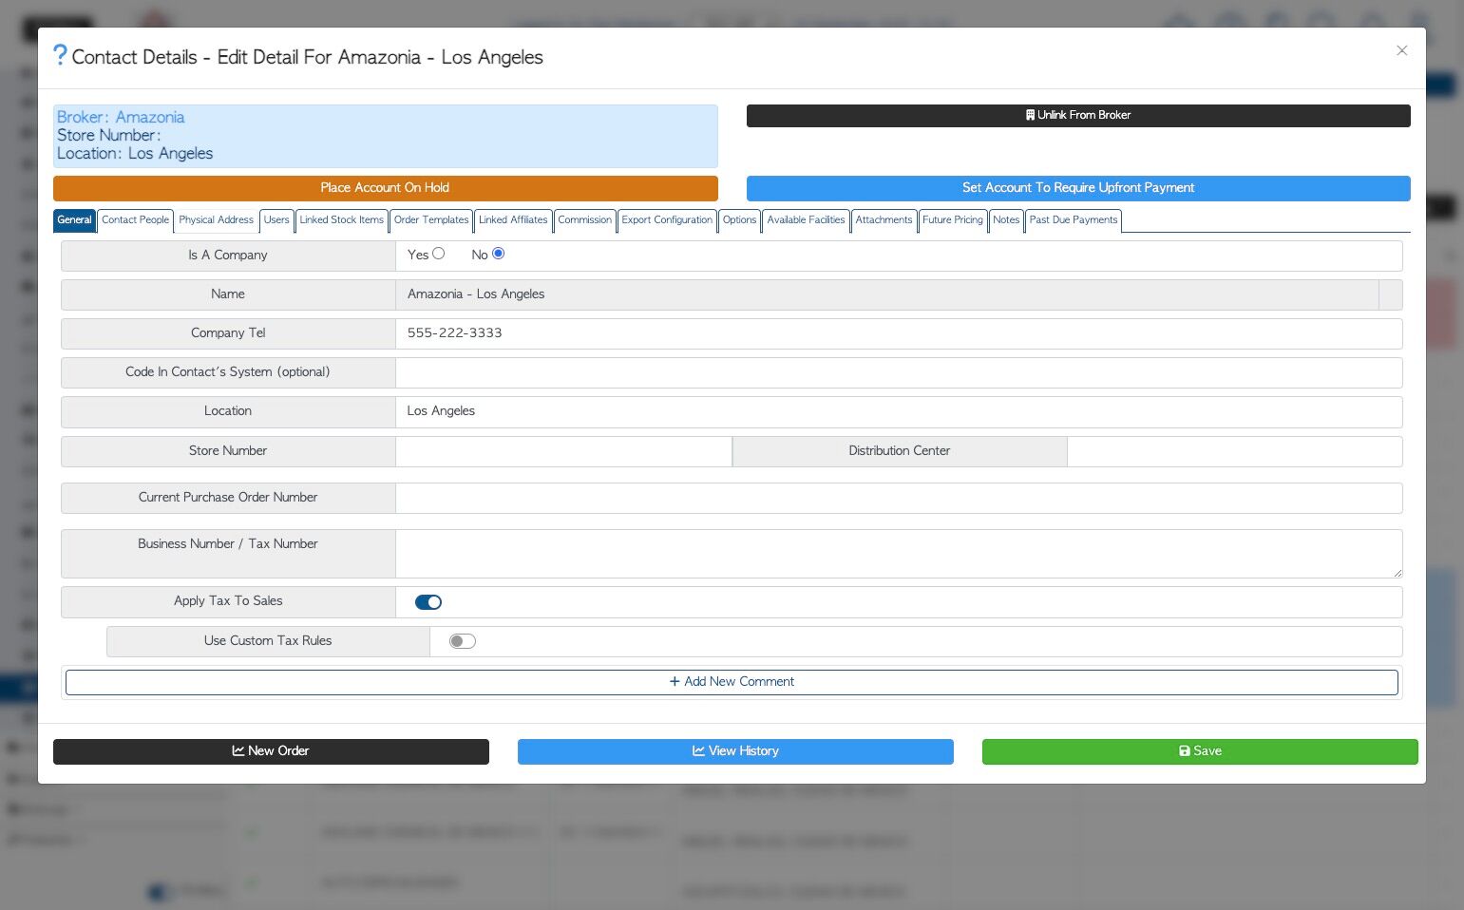Select No for Is A Company

[498, 254]
